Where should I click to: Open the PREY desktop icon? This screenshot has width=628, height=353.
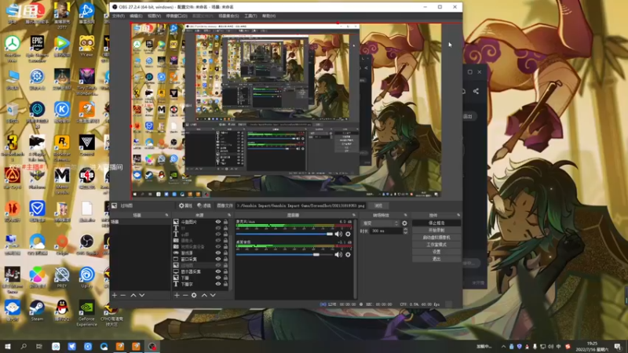pos(62,278)
